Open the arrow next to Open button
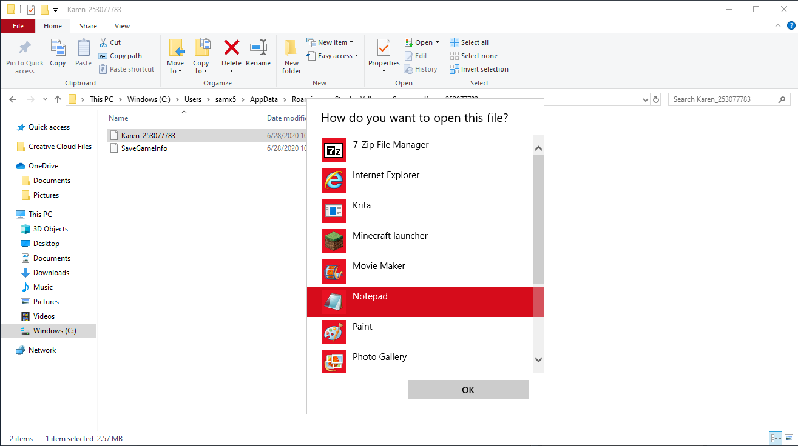Viewport: 798px width, 446px height. click(x=437, y=42)
